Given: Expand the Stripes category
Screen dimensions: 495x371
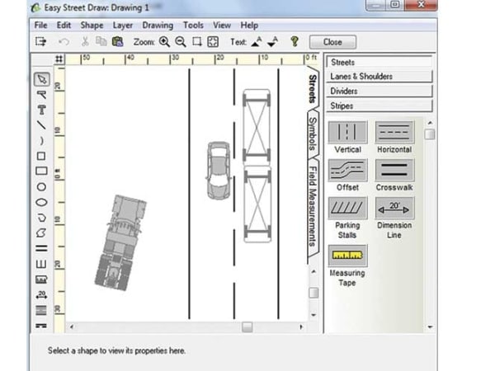Looking at the screenshot, I should pyautogui.click(x=379, y=106).
